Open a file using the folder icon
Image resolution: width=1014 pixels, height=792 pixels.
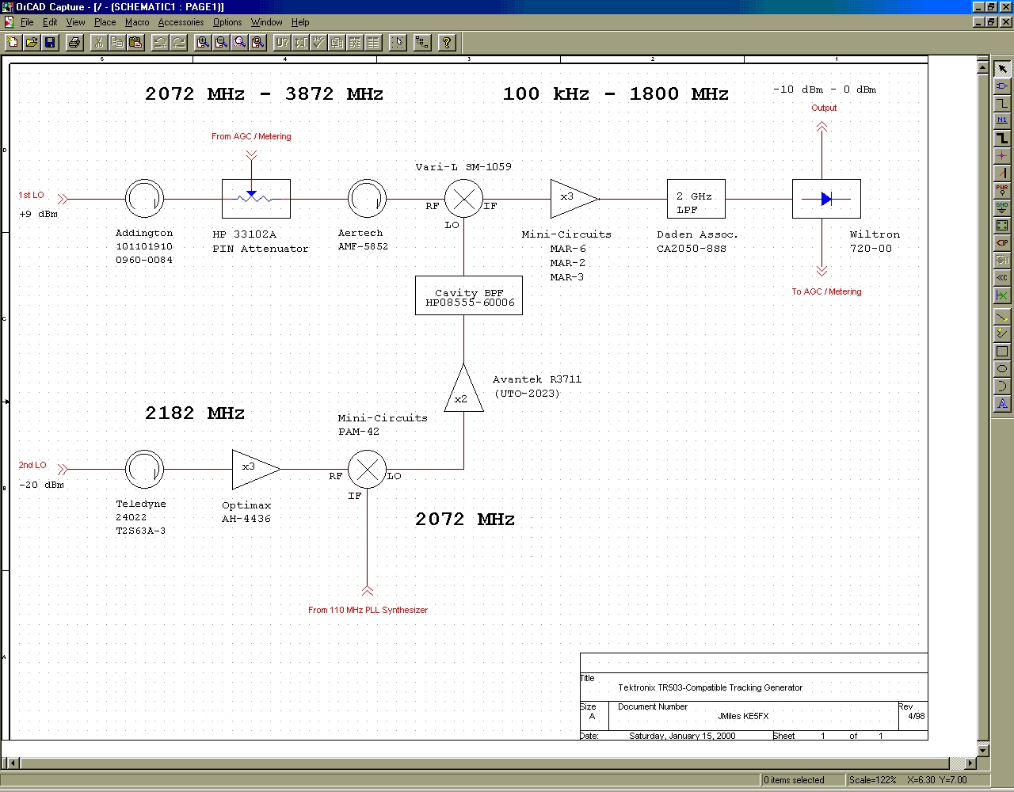(x=32, y=42)
